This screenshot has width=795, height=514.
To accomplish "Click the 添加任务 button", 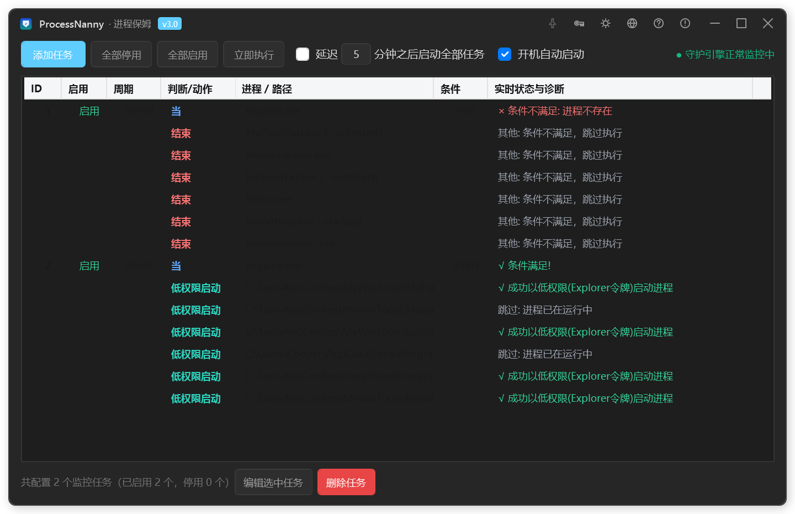I will point(53,54).
